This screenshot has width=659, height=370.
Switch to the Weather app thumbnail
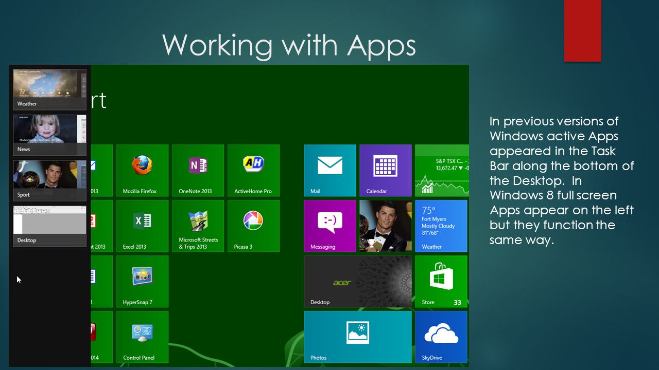[49, 89]
